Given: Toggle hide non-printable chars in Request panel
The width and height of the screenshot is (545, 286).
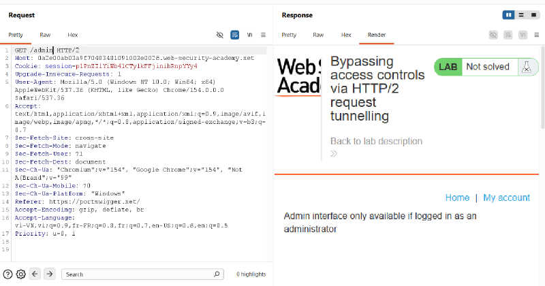Looking at the screenshot, I should (x=219, y=35).
